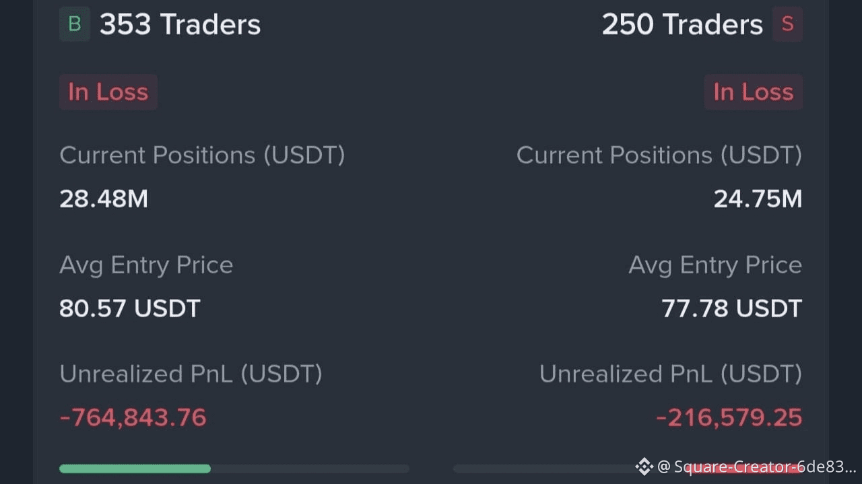Click right Current Positions (USDT) label
This screenshot has width=862, height=484.
(x=659, y=155)
